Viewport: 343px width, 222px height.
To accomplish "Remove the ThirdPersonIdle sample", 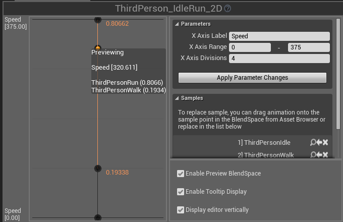I will point(325,142).
